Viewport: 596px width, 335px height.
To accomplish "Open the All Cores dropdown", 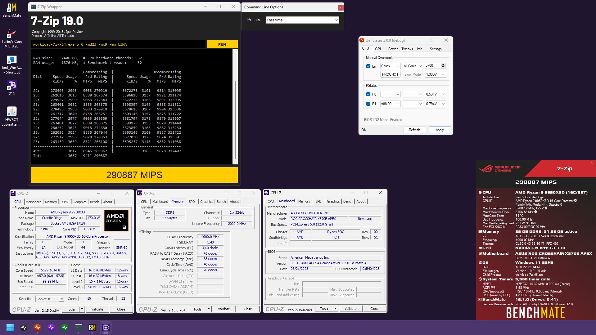I will click(413, 66).
